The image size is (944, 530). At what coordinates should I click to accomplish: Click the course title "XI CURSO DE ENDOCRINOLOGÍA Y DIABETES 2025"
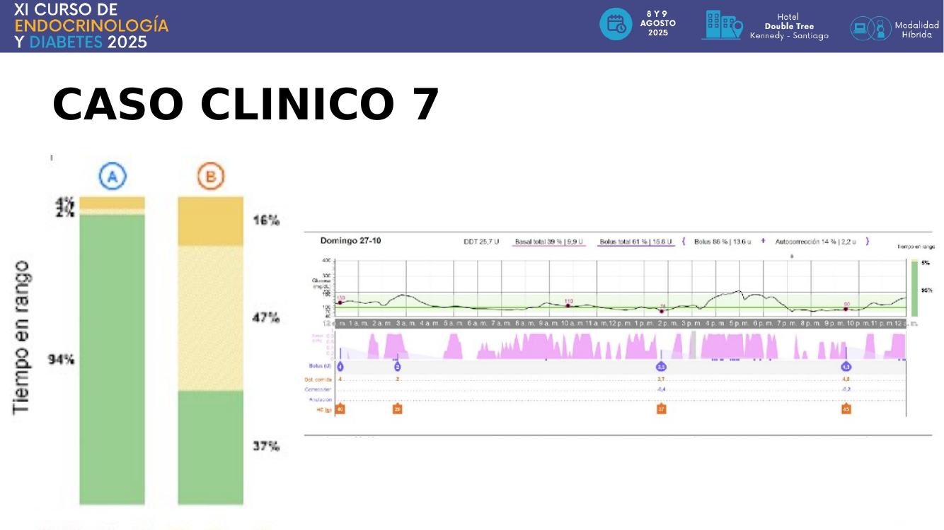pos(91,25)
